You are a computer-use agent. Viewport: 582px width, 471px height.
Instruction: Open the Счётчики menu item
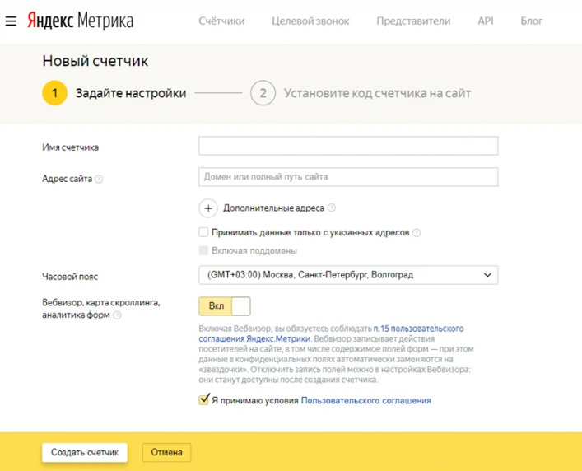tap(221, 21)
